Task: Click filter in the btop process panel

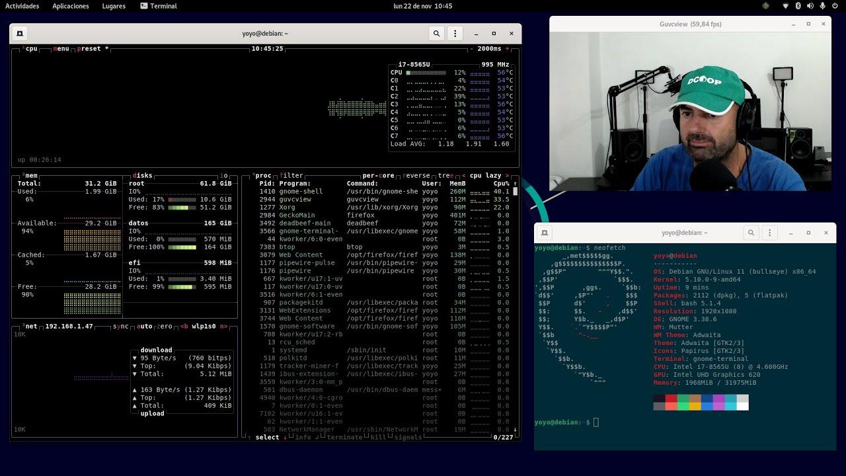Action: point(291,175)
